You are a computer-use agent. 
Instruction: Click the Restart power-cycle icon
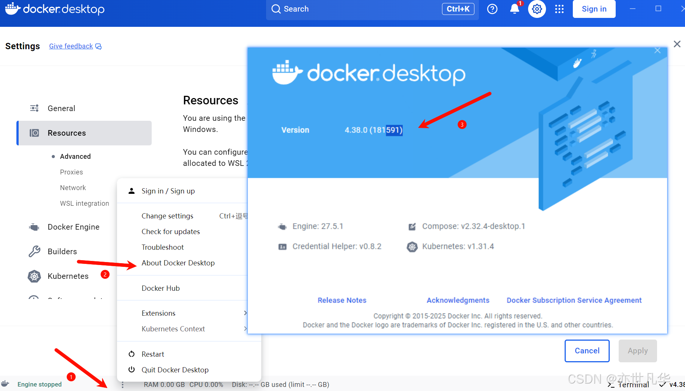[x=132, y=354]
